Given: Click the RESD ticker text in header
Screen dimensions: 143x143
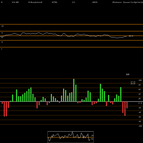Looking at the screenshot, I should coord(95,2).
